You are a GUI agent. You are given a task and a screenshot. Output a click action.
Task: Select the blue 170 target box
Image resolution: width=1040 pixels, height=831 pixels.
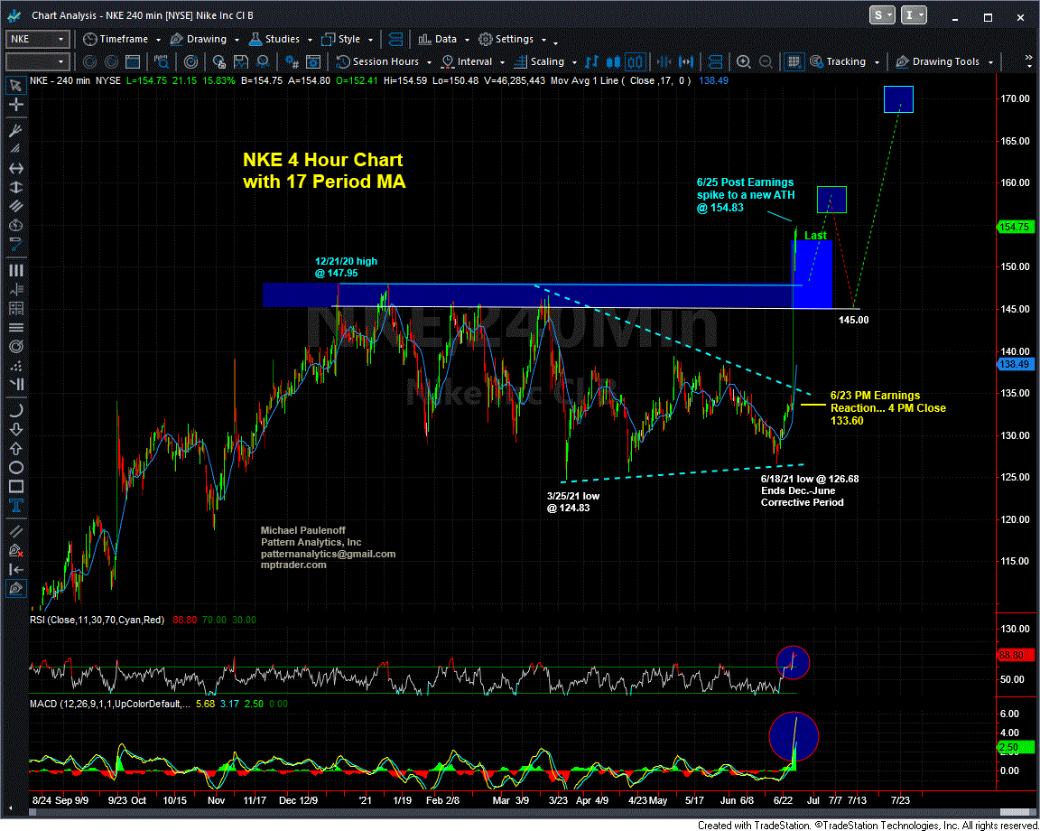pyautogui.click(x=899, y=98)
